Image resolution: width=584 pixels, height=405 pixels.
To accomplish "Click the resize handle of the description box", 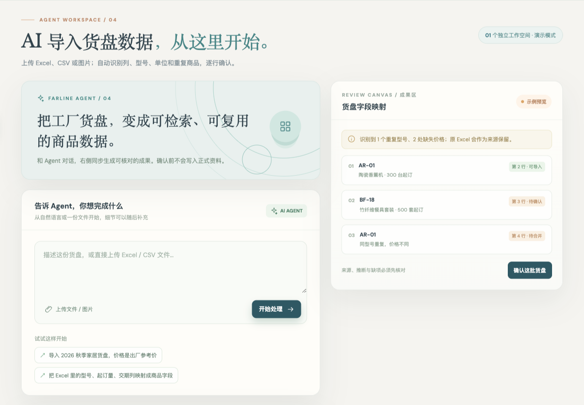I will point(304,291).
